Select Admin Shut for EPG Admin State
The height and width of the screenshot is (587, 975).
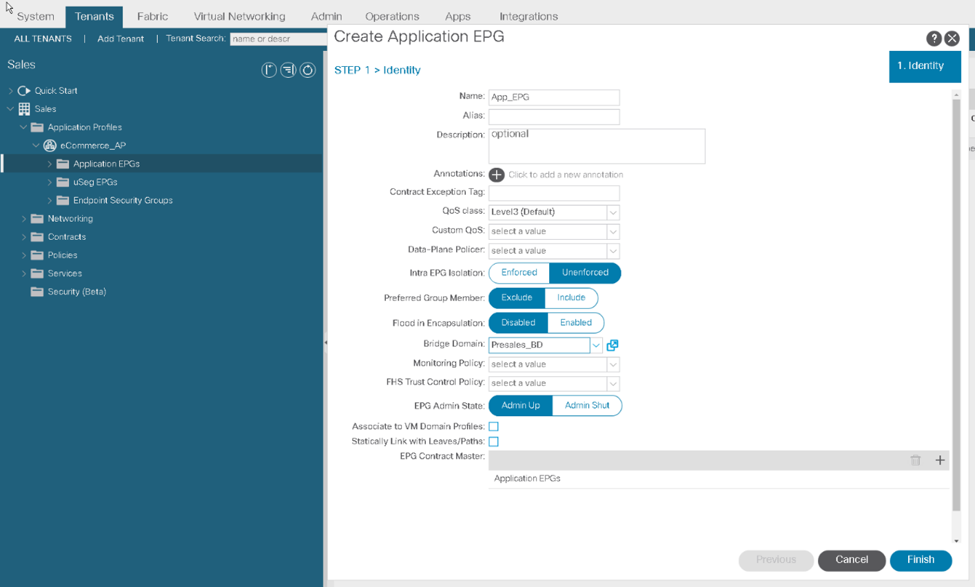coord(587,406)
